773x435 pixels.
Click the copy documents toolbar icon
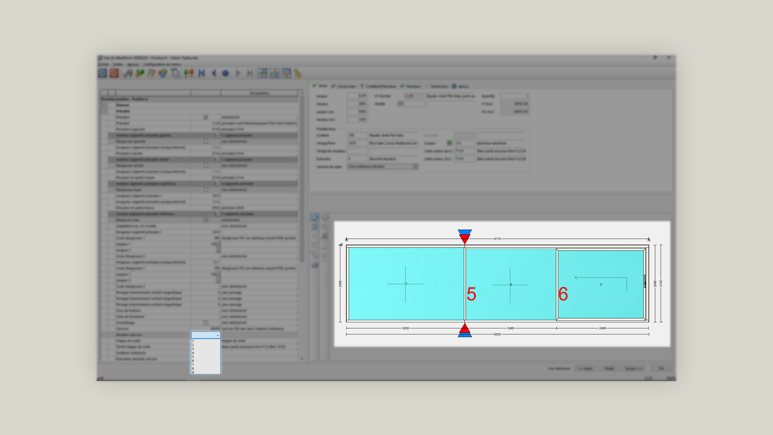[x=176, y=73]
